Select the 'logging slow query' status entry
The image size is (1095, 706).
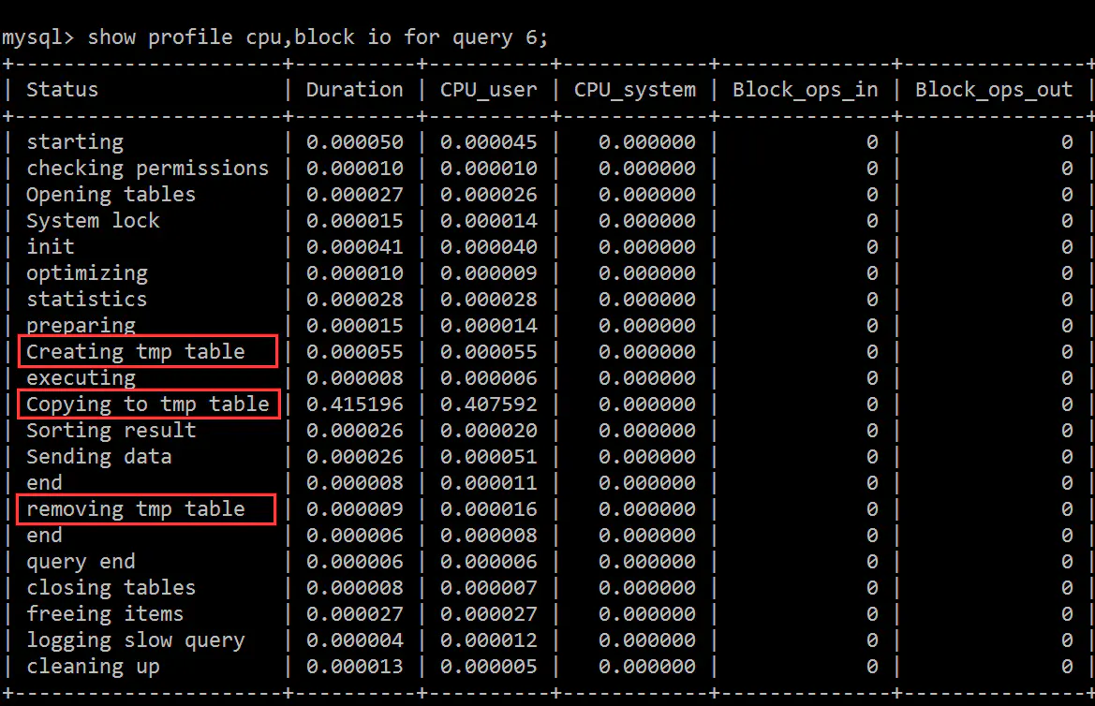[135, 640]
